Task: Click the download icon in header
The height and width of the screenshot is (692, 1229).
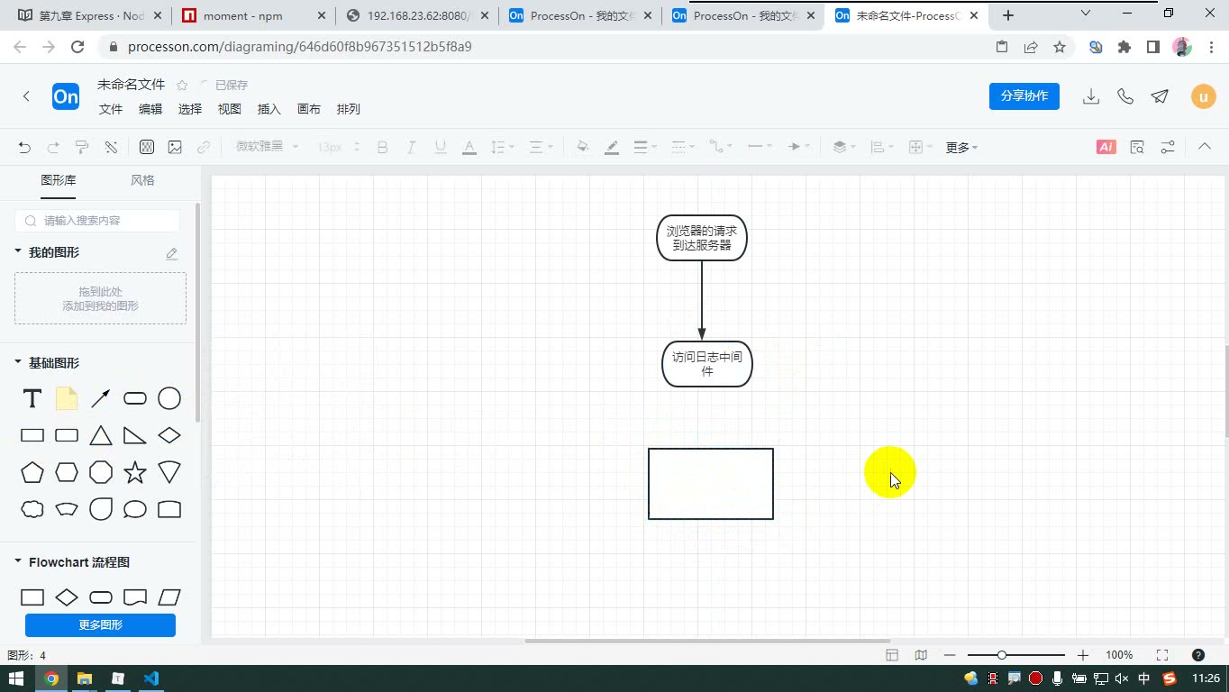Action: pos(1091,96)
